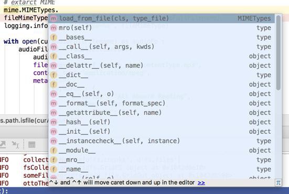Click field icon beside __mro__

[x=53, y=160]
